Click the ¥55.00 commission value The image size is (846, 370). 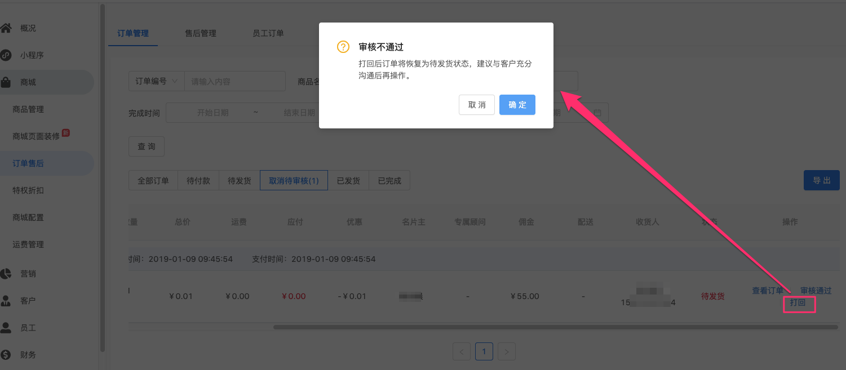tap(525, 296)
